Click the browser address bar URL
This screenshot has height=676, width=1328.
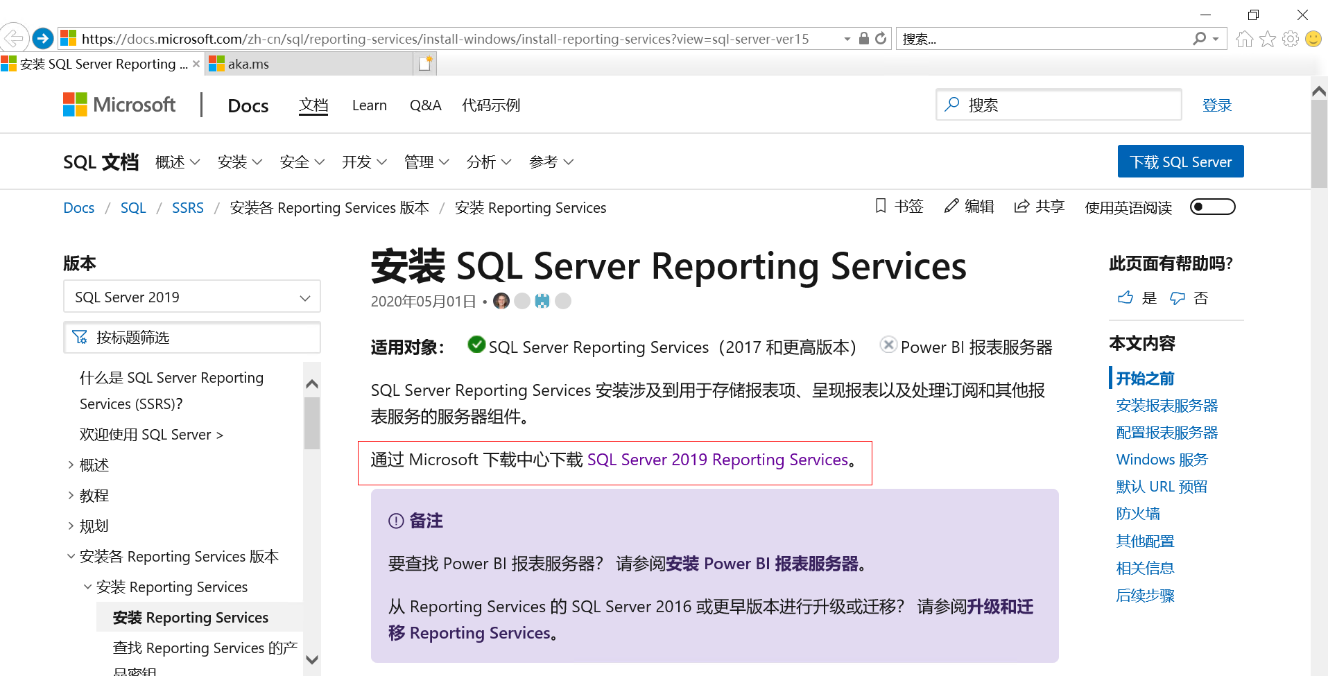point(445,39)
